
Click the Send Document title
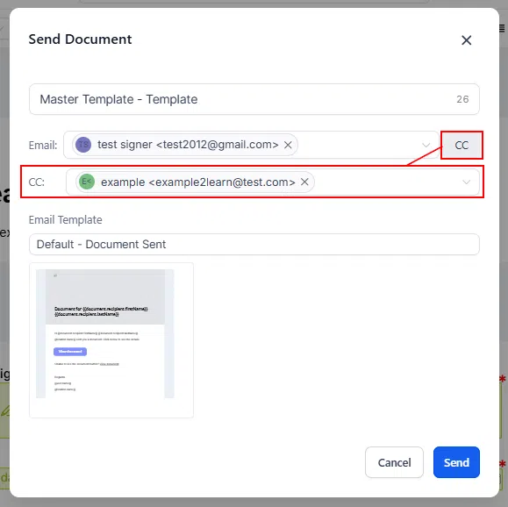pos(80,39)
